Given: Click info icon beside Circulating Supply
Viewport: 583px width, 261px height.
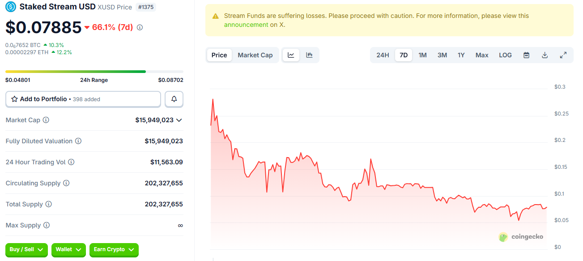Looking at the screenshot, I should point(66,183).
